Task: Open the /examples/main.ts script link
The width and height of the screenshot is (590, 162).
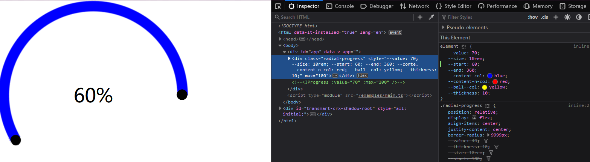Action: pyautogui.click(x=381, y=95)
